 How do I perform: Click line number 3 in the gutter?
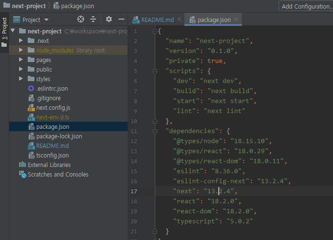(135, 51)
